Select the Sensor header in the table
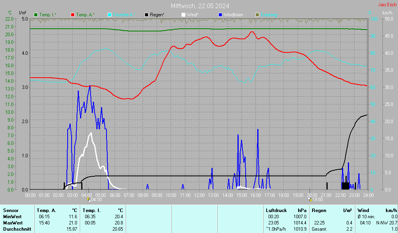 click(x=10, y=210)
